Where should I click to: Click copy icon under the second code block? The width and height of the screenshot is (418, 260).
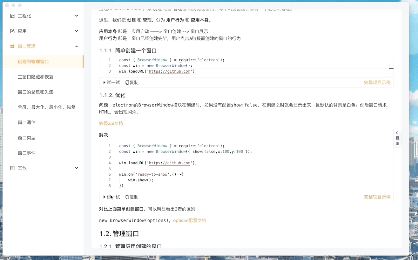[127, 197]
